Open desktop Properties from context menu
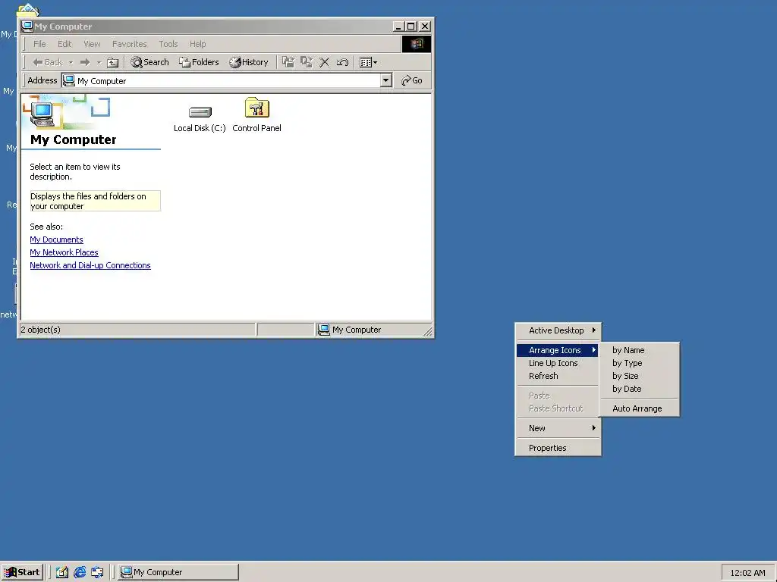Screen dimensions: 777x582 pos(558,448)
